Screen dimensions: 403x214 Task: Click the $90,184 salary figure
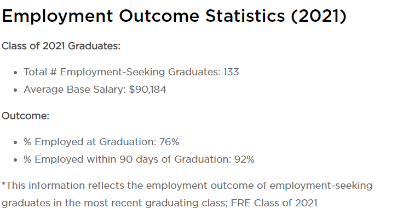pos(147,90)
